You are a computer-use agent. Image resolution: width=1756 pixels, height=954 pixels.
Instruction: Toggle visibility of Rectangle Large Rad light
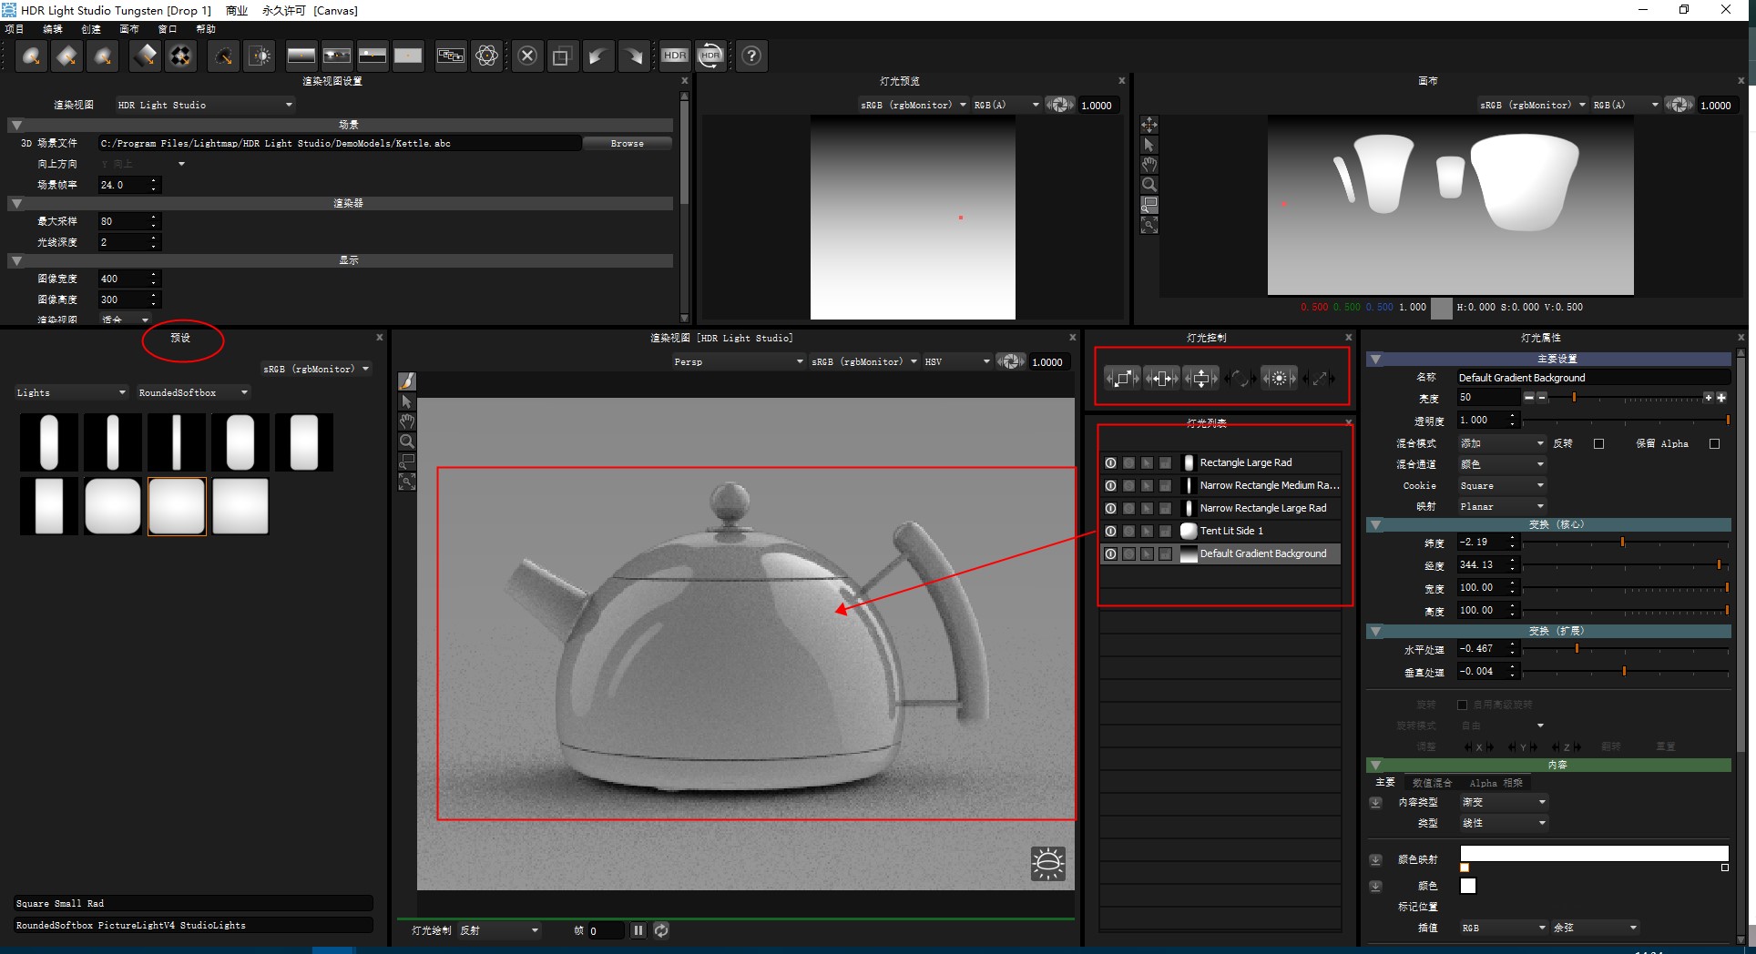(x=1110, y=462)
